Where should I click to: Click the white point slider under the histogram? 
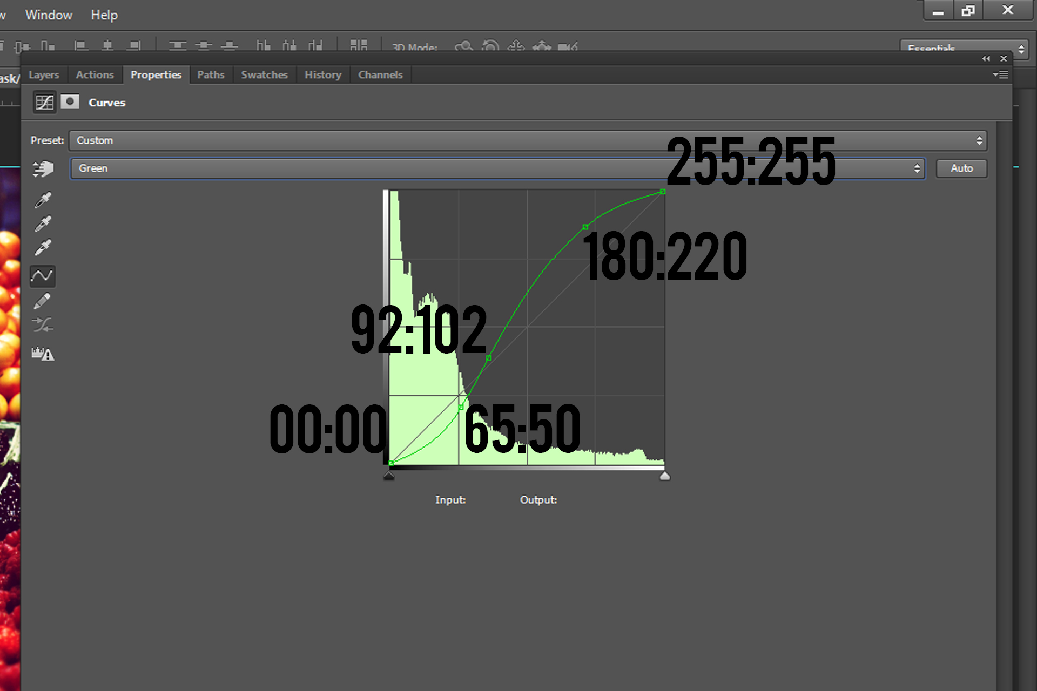(665, 476)
